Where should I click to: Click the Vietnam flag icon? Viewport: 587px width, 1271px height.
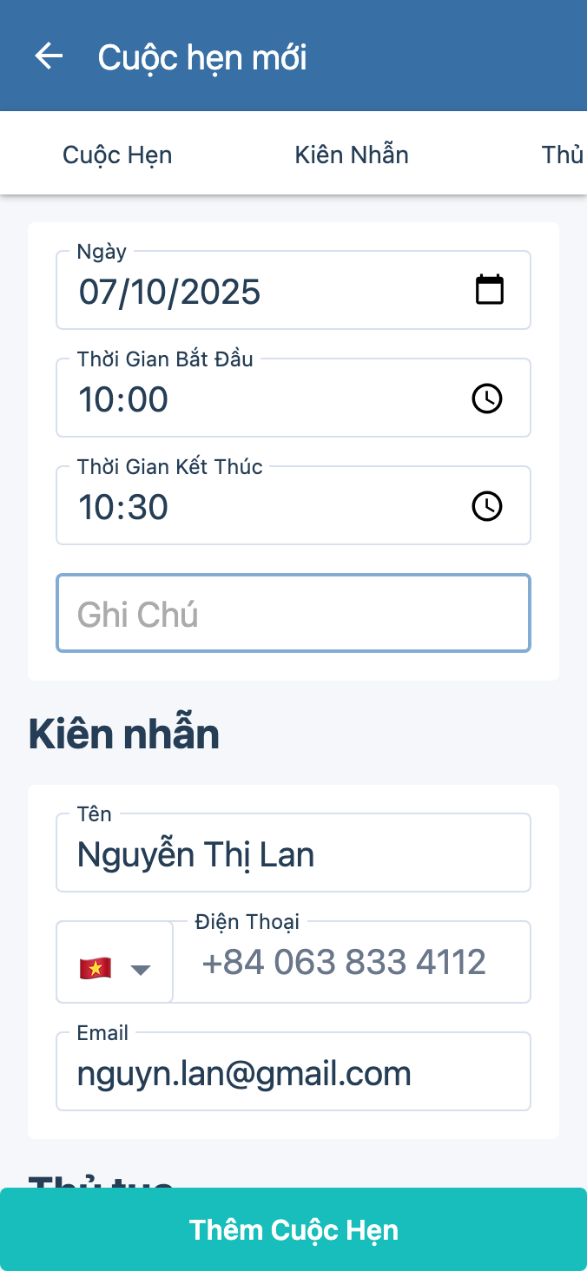(96, 968)
